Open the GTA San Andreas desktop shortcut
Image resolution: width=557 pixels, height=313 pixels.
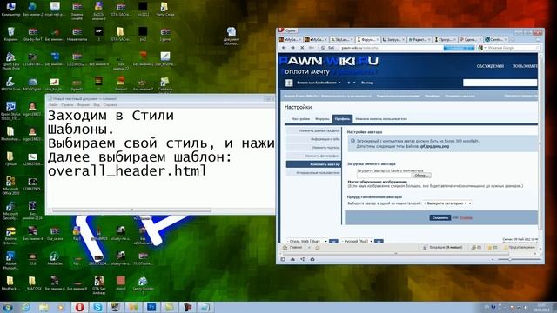click(x=98, y=286)
